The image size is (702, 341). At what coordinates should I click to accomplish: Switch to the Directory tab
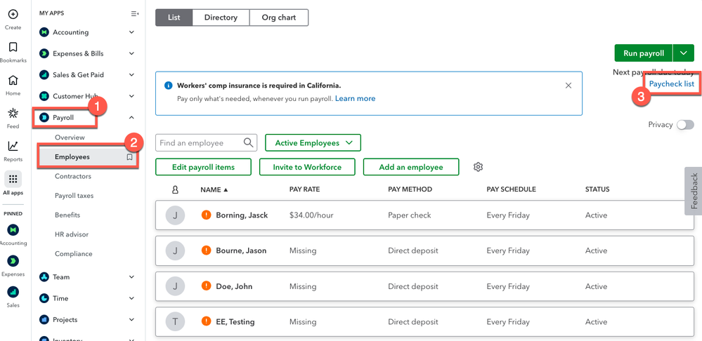(221, 18)
